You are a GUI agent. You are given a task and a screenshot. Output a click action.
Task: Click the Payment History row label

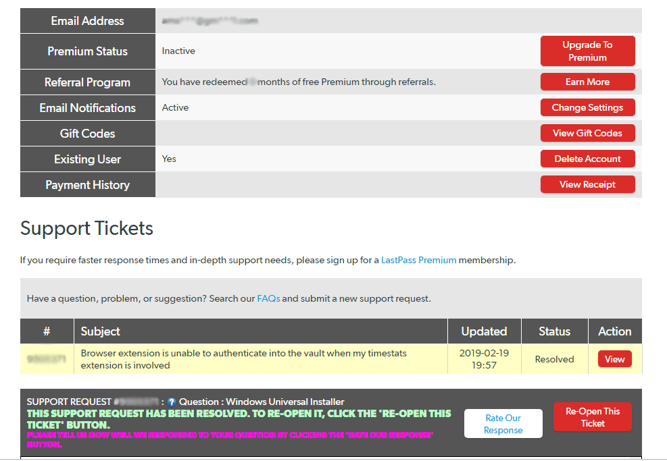(88, 185)
